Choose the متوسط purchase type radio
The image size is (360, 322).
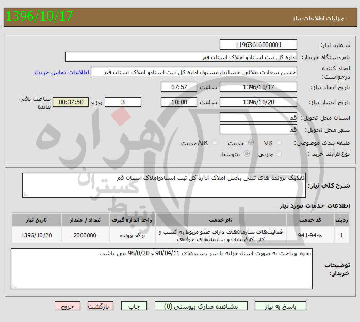click(247, 154)
